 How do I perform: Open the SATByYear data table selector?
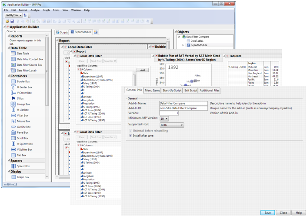13,15
